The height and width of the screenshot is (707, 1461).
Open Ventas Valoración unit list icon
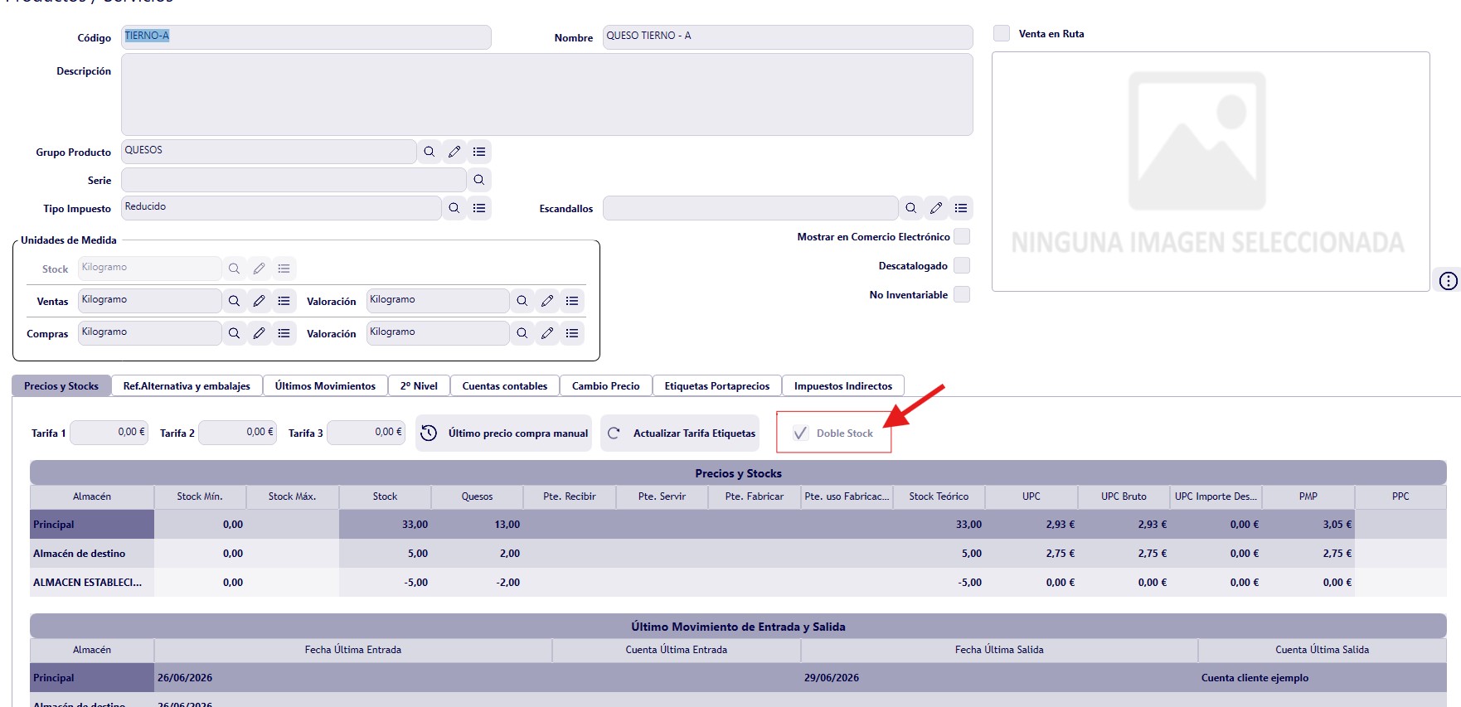(572, 301)
